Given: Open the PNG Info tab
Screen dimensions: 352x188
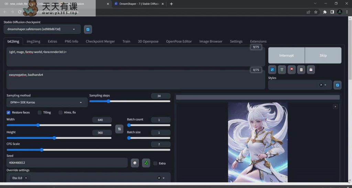Looking at the screenshot, I should [x=71, y=42].
